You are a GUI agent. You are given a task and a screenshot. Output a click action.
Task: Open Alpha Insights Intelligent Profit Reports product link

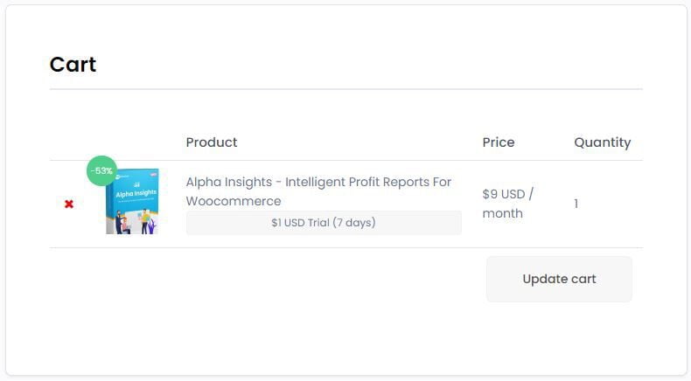pos(318,191)
